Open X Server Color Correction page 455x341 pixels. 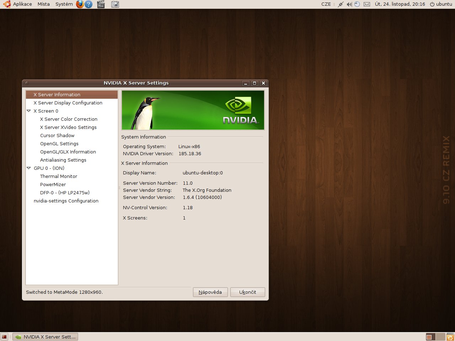coord(69,119)
